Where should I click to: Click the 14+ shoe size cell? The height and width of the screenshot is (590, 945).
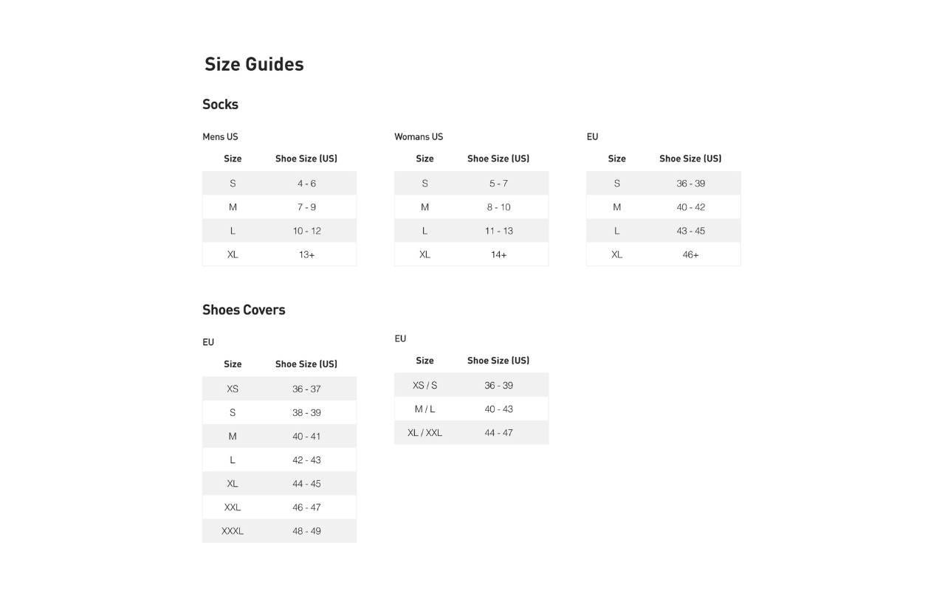coord(498,254)
